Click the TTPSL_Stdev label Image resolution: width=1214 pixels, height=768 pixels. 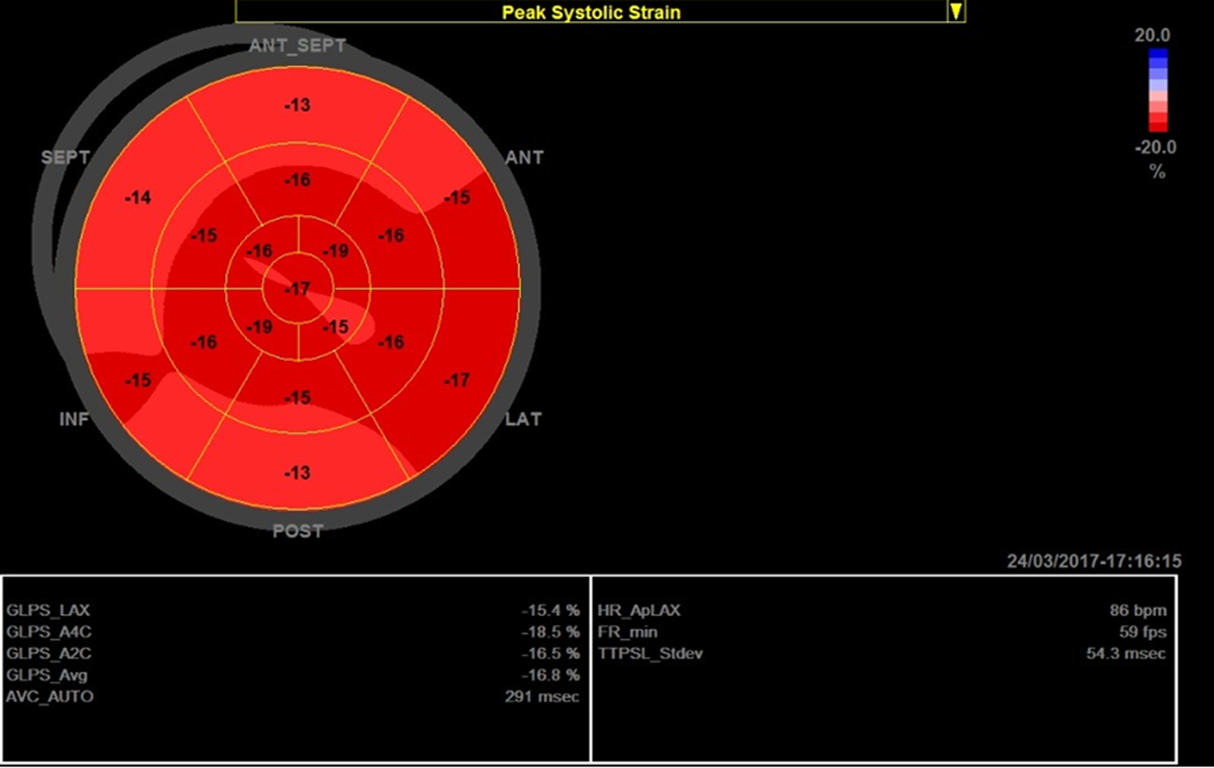(x=650, y=654)
